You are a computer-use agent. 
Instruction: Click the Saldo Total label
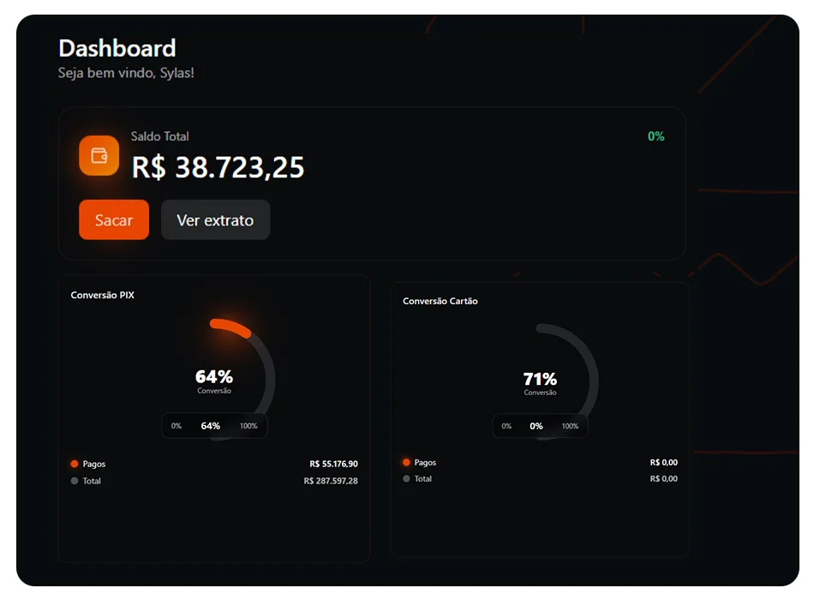[159, 136]
